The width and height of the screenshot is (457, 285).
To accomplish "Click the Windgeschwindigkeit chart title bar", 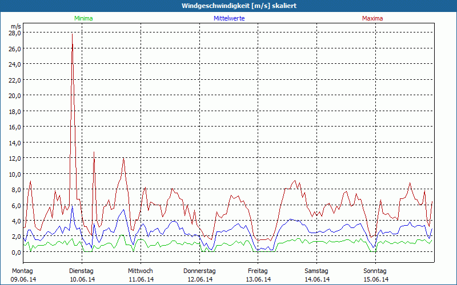I will (228, 6).
